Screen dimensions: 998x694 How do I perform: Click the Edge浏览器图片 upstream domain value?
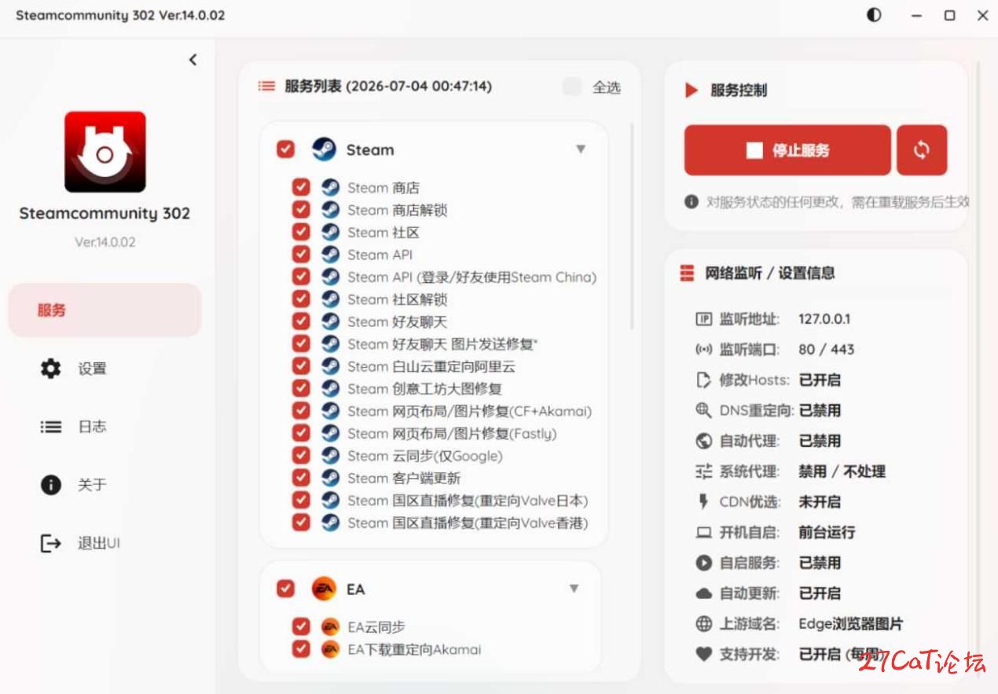coord(850,624)
